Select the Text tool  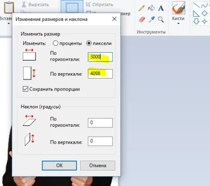161,8
